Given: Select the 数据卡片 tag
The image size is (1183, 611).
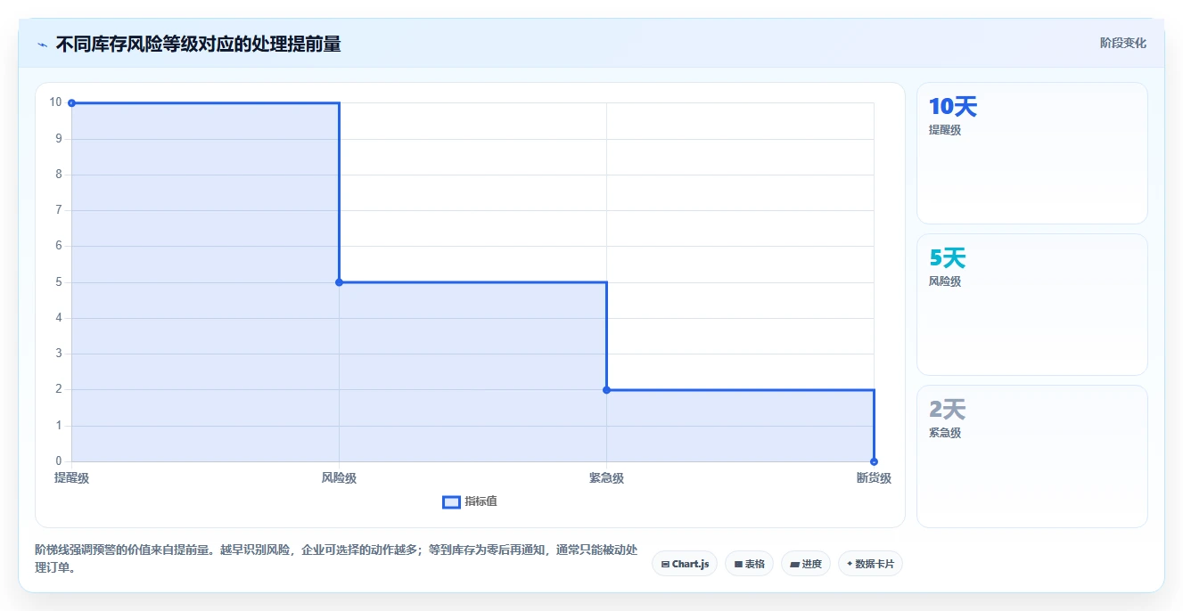Looking at the screenshot, I should [x=870, y=564].
